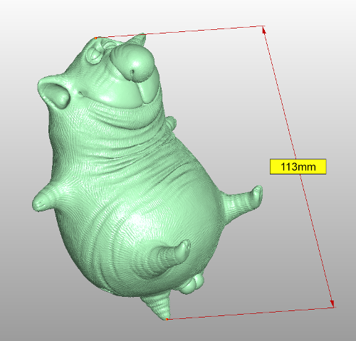
Task: Click the nostril hole on the nose
Action: point(132,72)
